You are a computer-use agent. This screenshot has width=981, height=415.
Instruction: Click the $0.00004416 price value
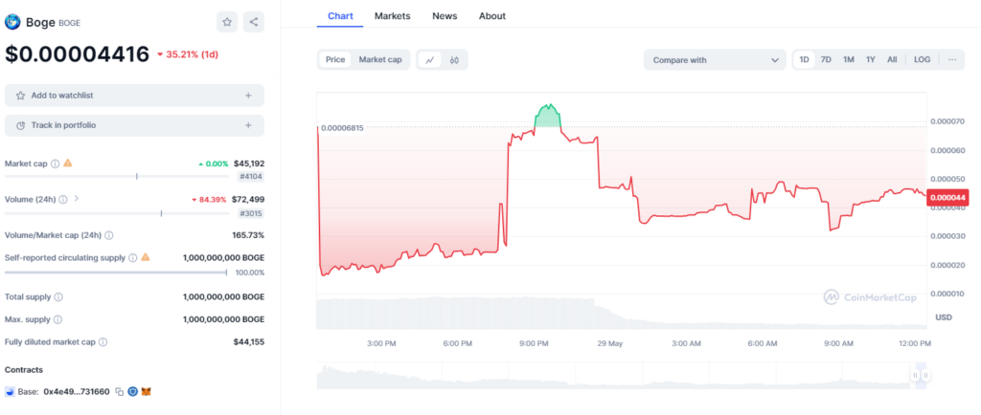point(77,55)
